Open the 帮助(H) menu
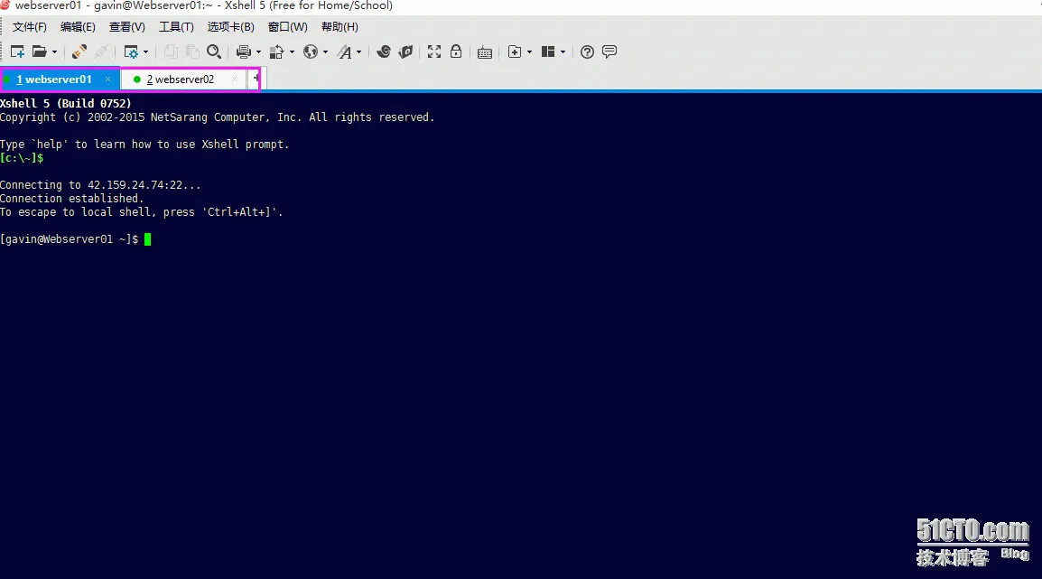The image size is (1042, 579). 340,27
